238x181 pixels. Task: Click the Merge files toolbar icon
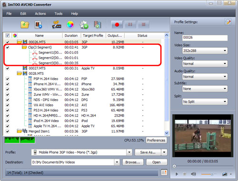(x=98, y=25)
